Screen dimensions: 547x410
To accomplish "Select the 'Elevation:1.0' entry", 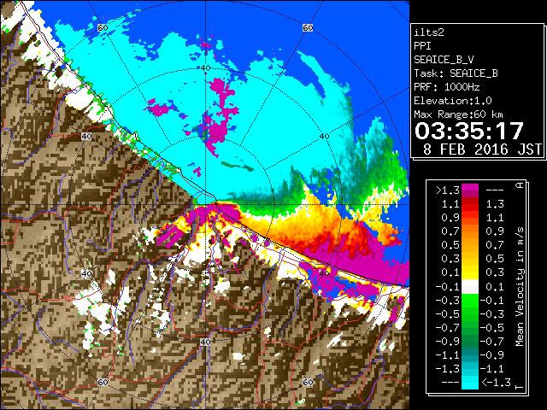I will 452,101.
